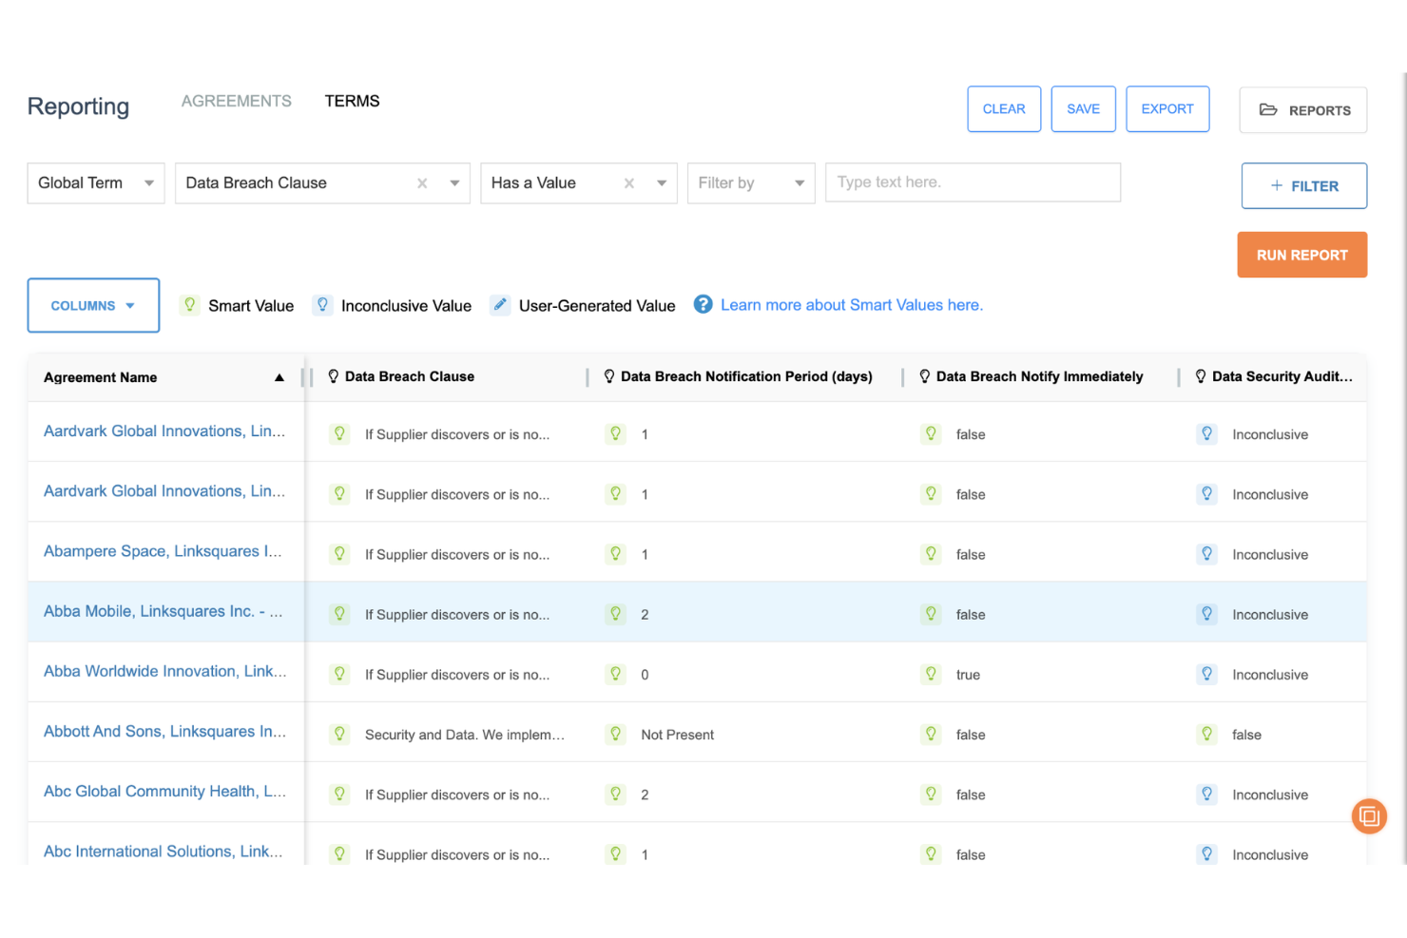Click Data Breach Notify Immediately column header
The image size is (1407, 938).
click(x=1040, y=376)
